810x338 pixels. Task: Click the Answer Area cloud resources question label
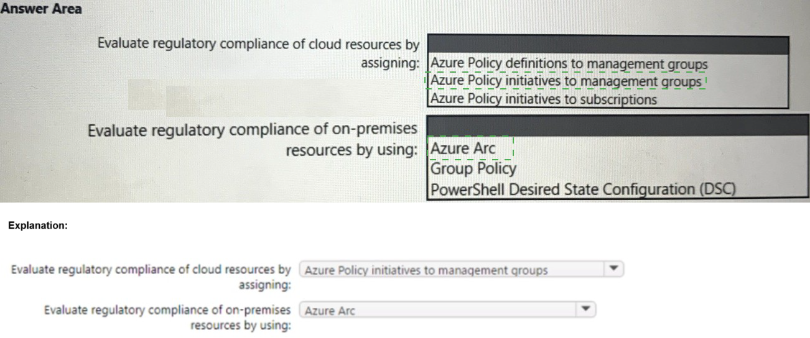[258, 45]
